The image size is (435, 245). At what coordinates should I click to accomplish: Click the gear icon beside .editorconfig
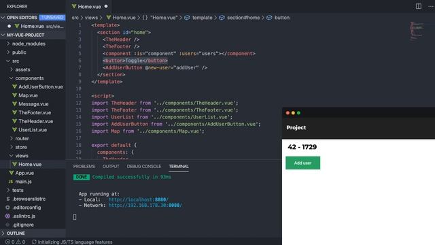[x=7, y=207]
